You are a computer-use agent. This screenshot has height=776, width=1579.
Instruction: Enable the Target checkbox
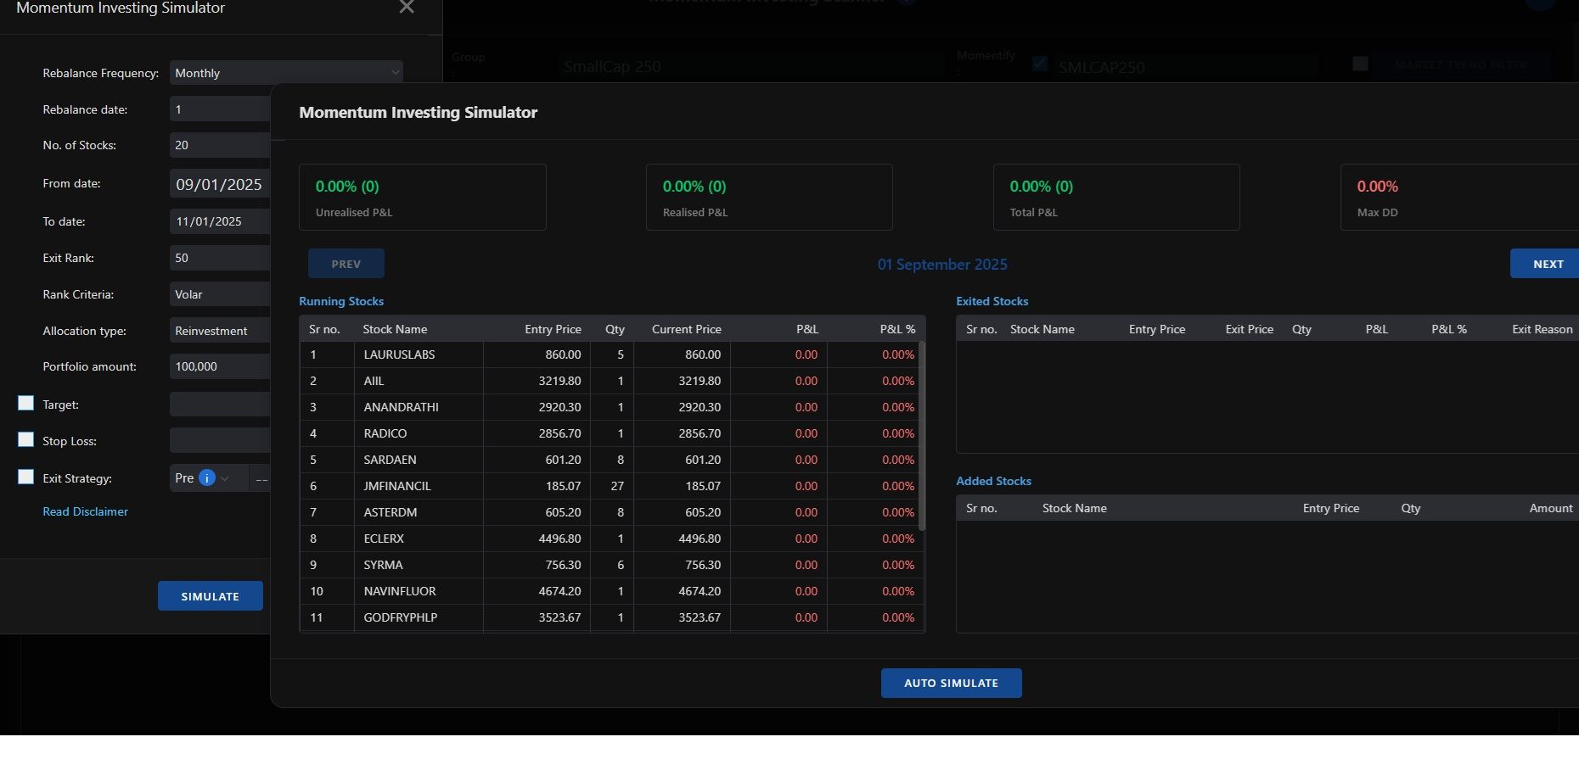tap(26, 404)
